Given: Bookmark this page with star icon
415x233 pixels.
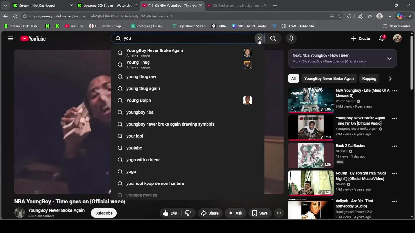Looking at the screenshot, I should click(339, 16).
